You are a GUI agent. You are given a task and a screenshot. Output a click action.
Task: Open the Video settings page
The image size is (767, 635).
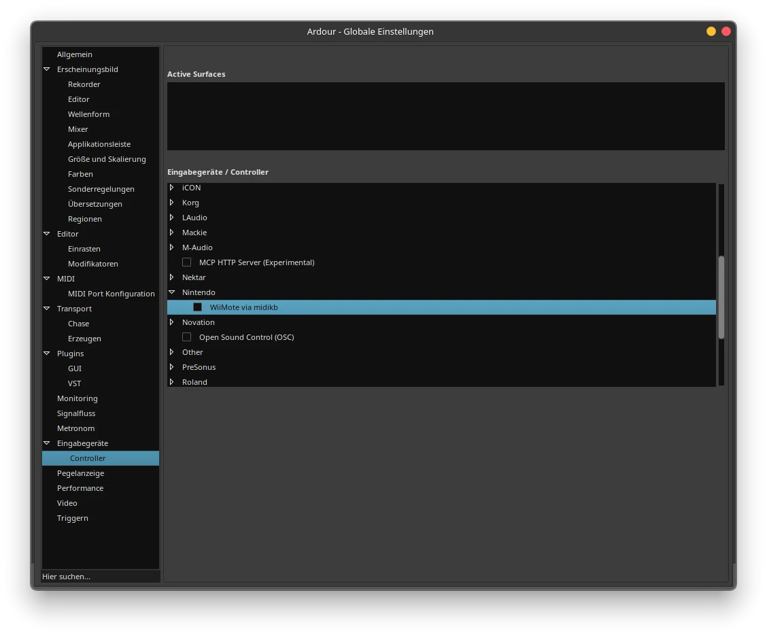pyautogui.click(x=67, y=503)
